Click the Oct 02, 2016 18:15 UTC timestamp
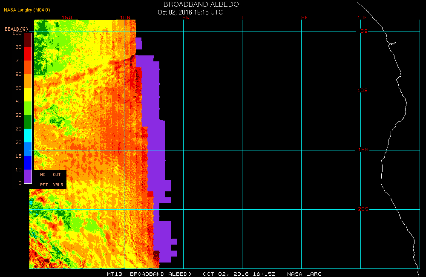Viewport: 426px width, 277px height. pos(190,12)
